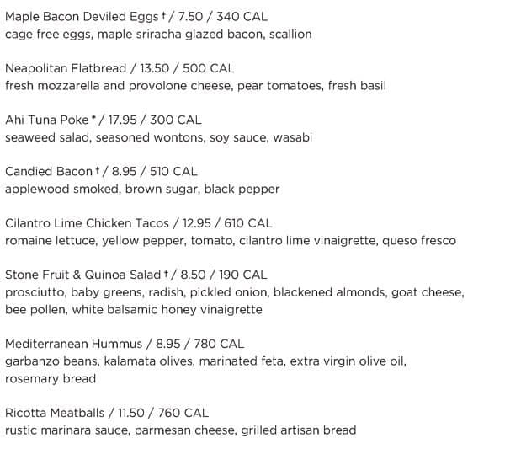Click the prosciutto, baby greens description line
This screenshot has height=454, width=505.
(234, 292)
